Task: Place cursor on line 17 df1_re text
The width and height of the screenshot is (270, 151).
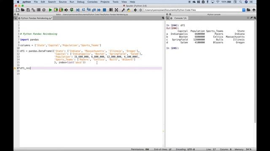Action: coord(25,68)
